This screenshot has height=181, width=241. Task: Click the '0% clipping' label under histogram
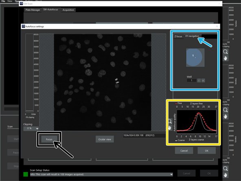coord(30,117)
